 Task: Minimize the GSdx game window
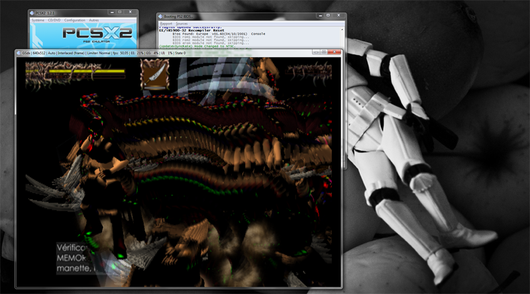(316, 52)
